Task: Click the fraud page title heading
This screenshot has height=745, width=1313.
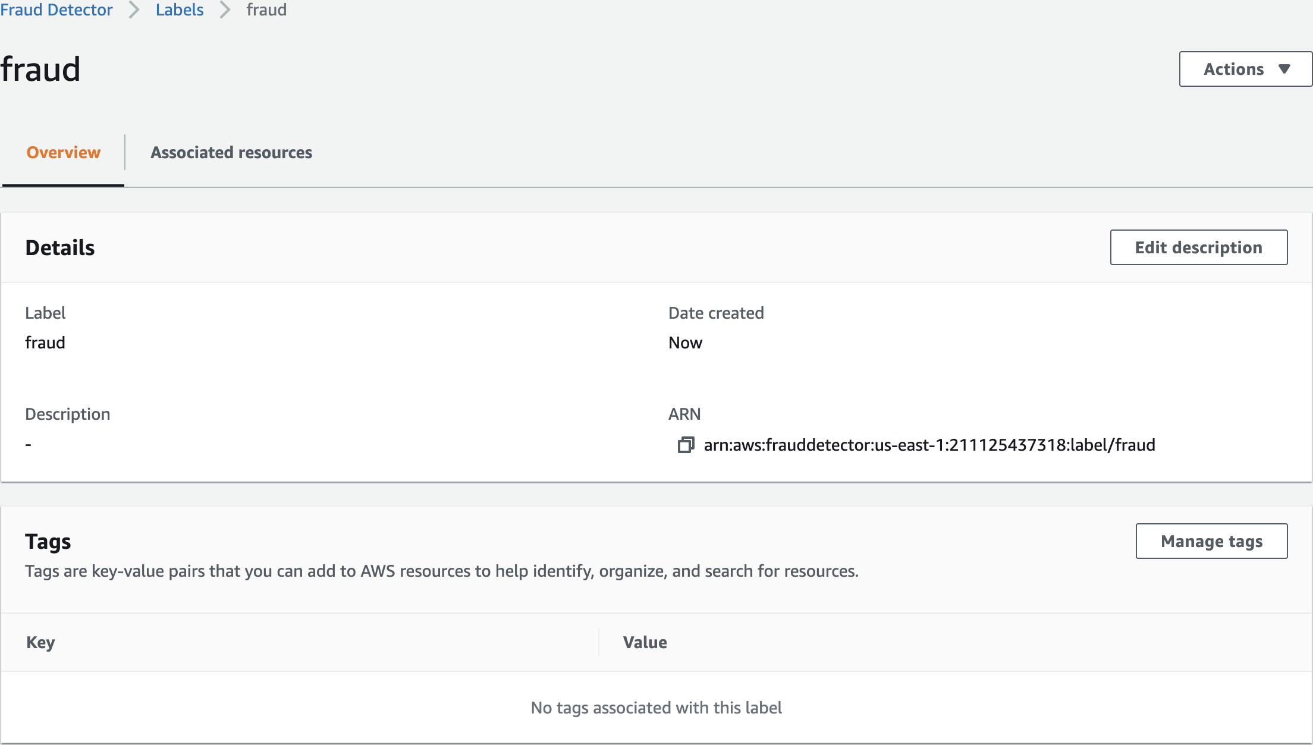Action: 40,69
